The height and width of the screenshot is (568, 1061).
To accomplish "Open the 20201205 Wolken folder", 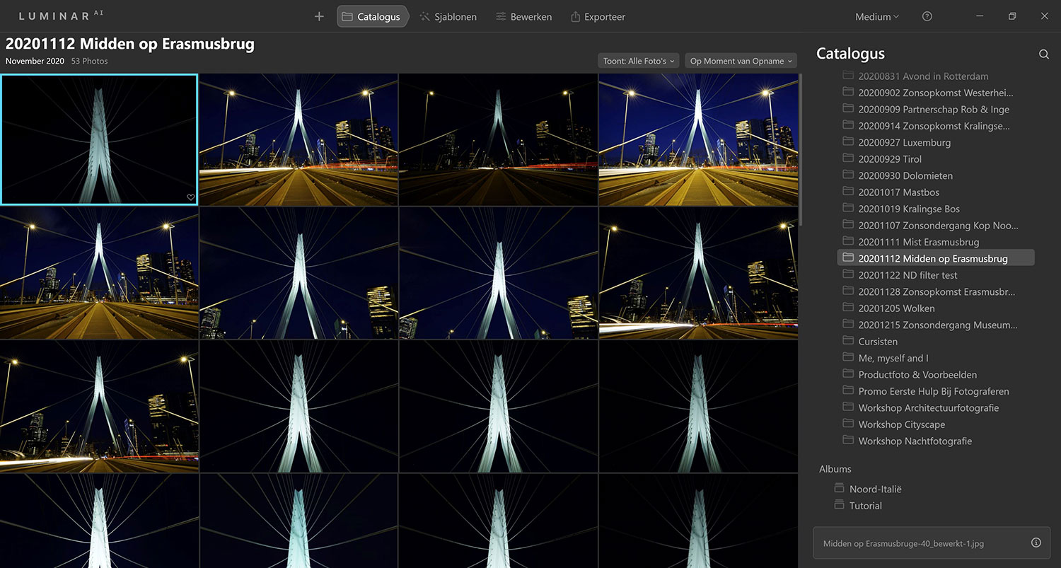I will 896,308.
